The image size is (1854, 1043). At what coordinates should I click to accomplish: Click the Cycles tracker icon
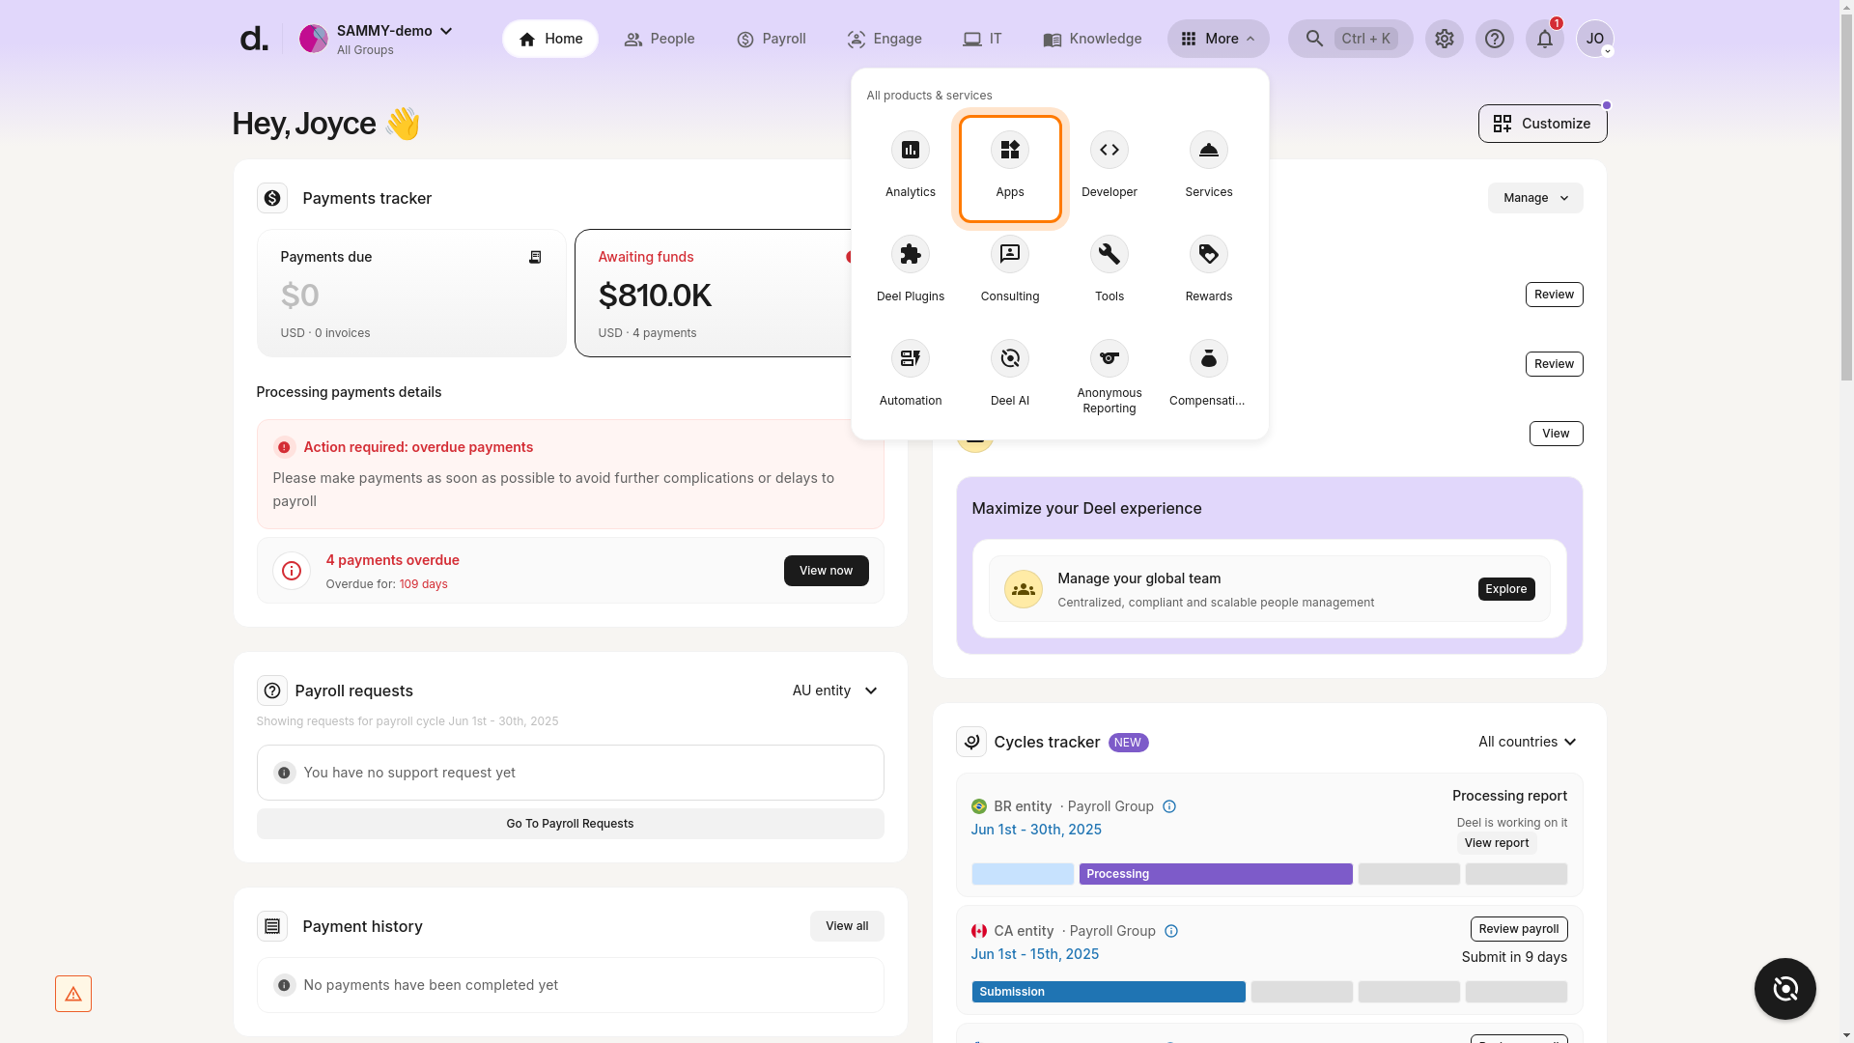(x=970, y=742)
